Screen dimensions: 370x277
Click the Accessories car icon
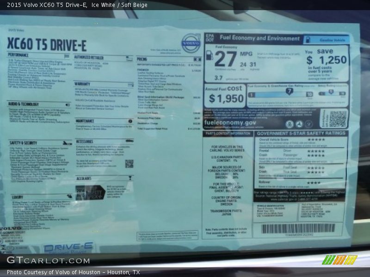[x=129, y=141]
